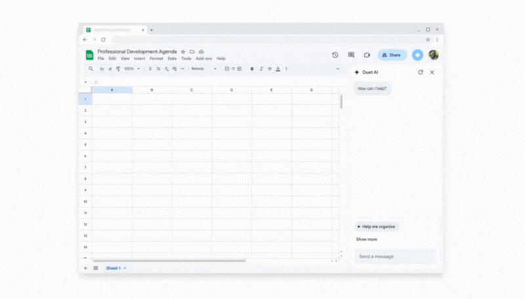This screenshot has width=525, height=299.
Task: Open version history clock icon
Action: [x=335, y=55]
